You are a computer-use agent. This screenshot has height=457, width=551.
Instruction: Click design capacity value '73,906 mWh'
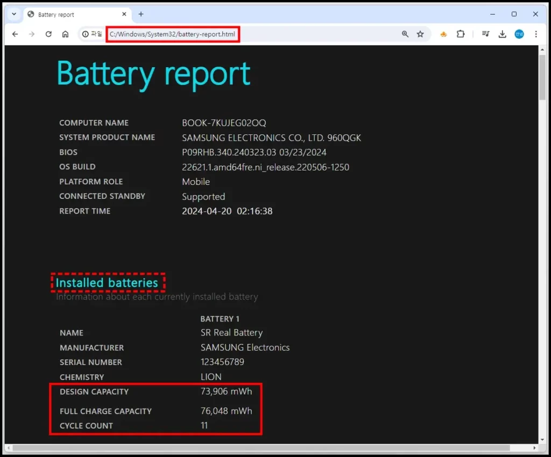[227, 391]
